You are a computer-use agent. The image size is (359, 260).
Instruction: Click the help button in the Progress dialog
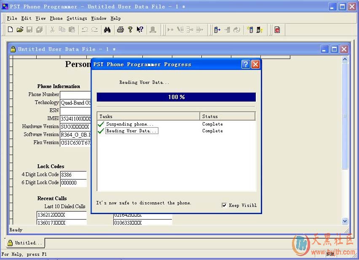tap(246, 64)
